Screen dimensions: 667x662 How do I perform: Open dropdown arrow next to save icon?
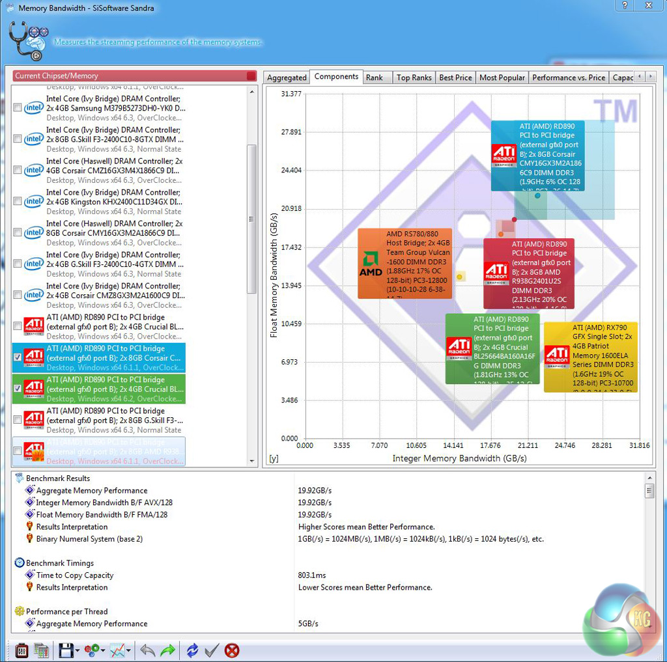point(78,650)
